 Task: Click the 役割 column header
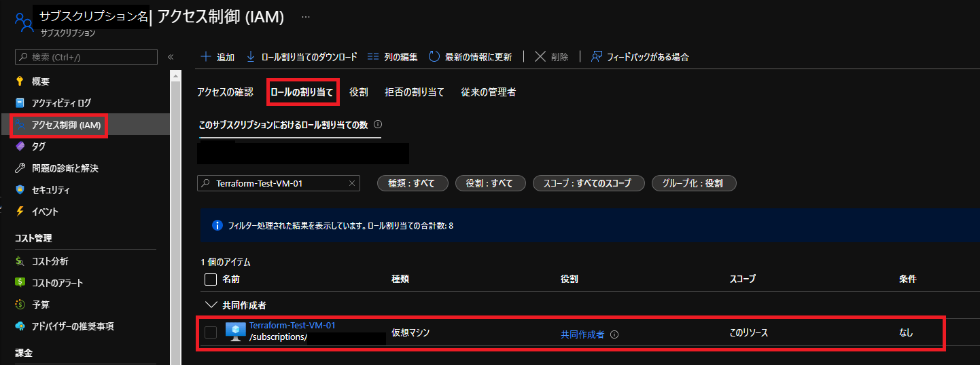coord(570,279)
